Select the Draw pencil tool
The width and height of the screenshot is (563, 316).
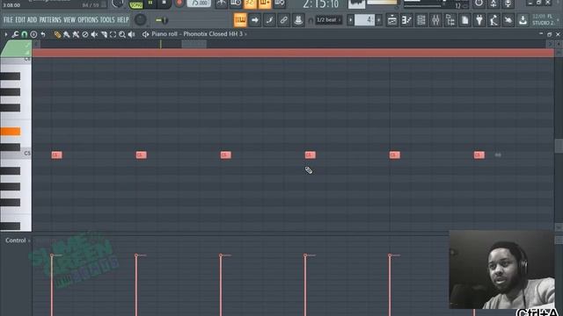[x=57, y=34]
